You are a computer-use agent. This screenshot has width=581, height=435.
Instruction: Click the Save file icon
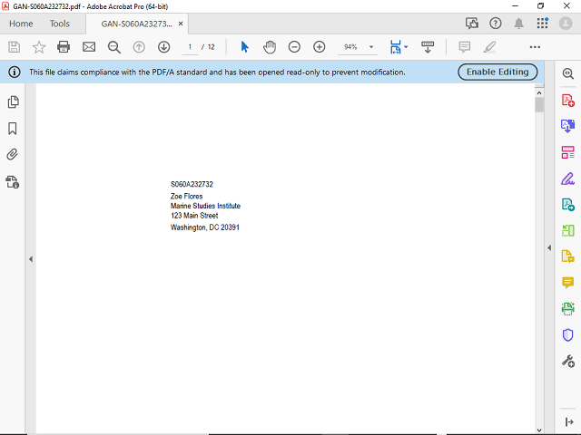pos(15,47)
